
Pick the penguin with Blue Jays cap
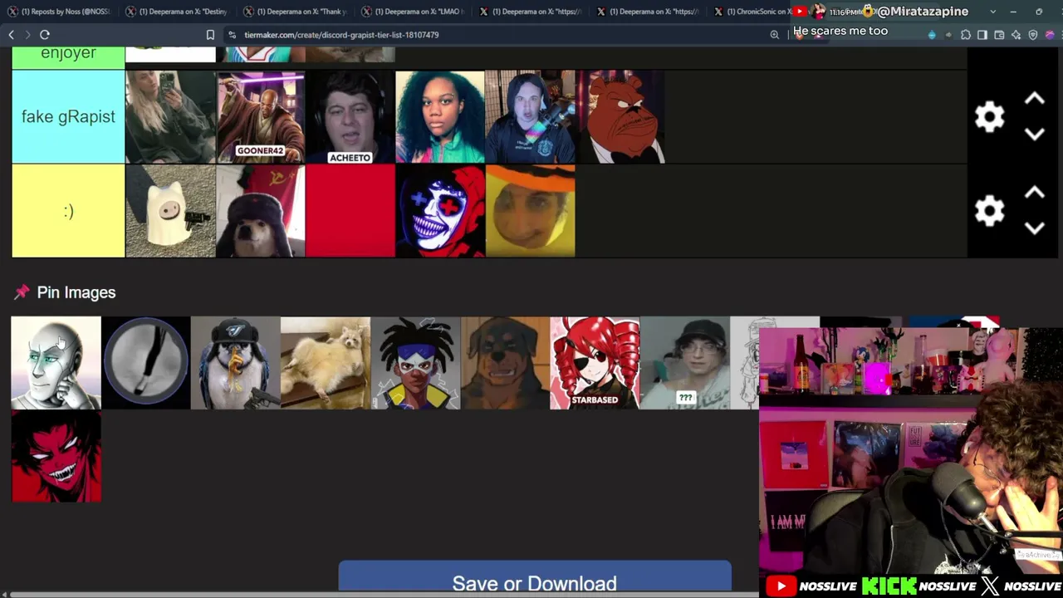tap(235, 363)
